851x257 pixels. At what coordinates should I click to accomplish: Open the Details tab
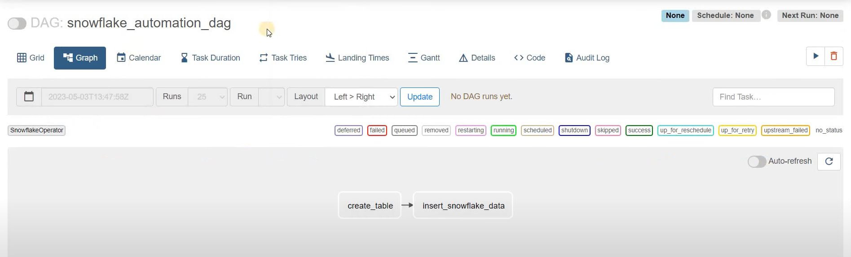(477, 58)
